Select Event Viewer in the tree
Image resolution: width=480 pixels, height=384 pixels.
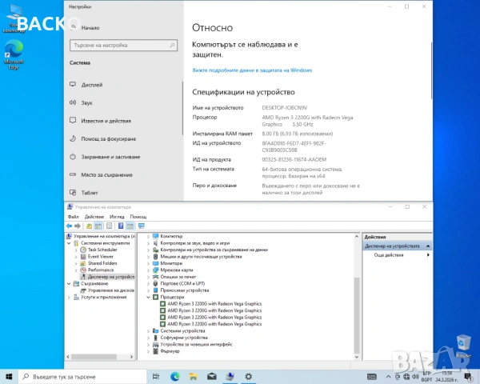click(x=101, y=257)
